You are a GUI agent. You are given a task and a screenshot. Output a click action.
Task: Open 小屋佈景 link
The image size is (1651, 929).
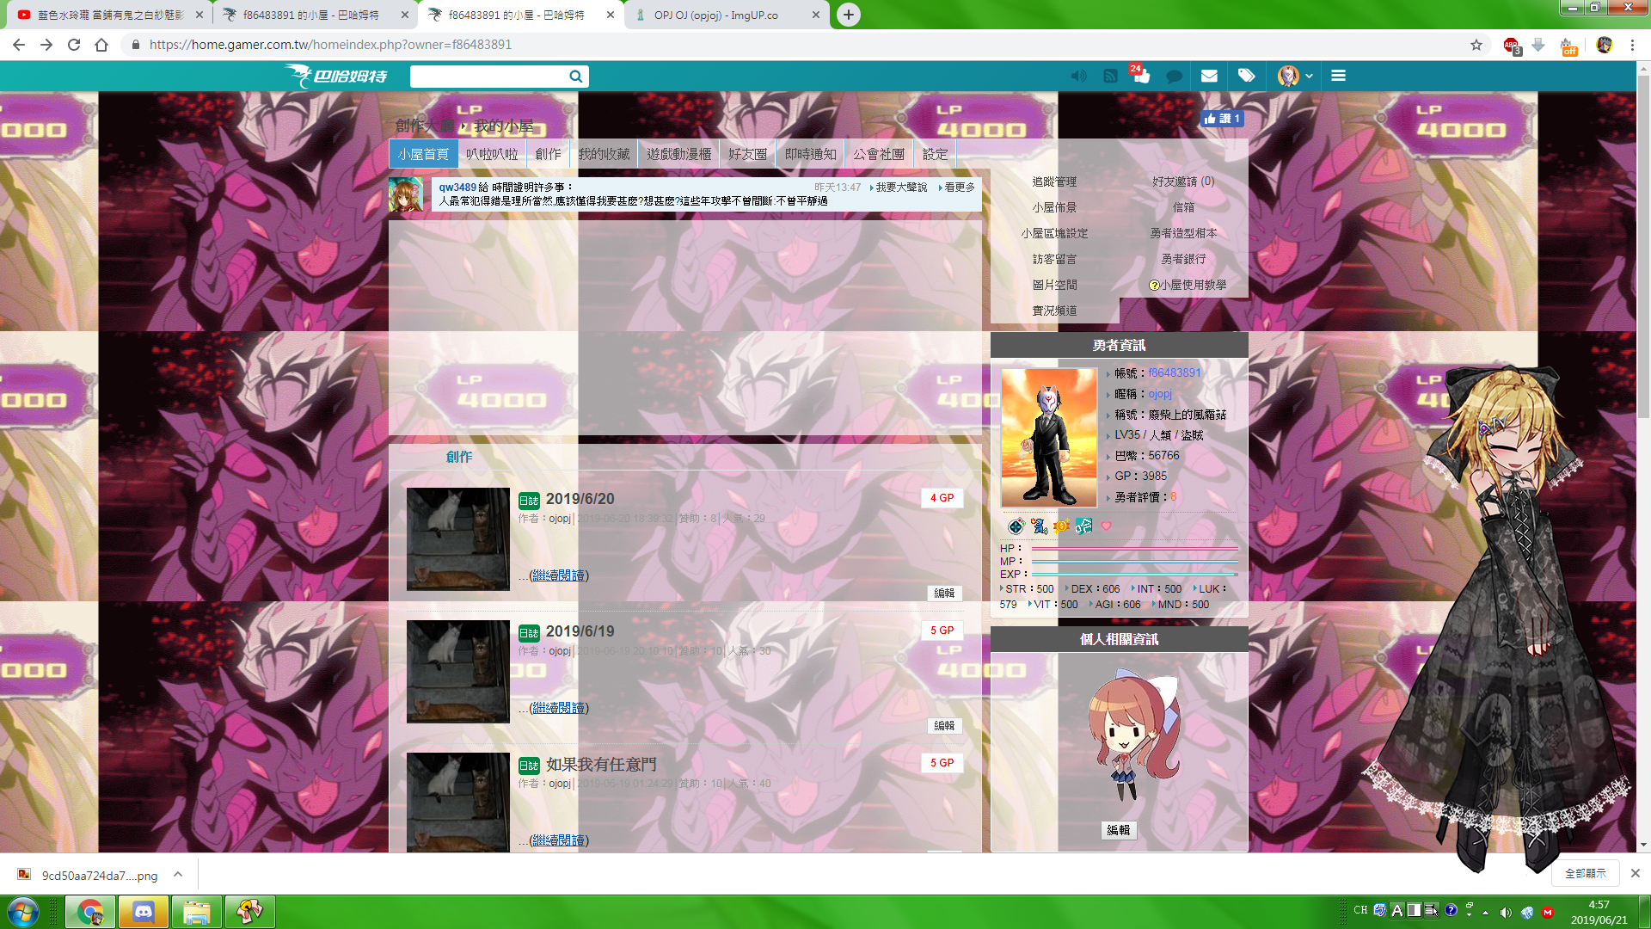(x=1054, y=207)
